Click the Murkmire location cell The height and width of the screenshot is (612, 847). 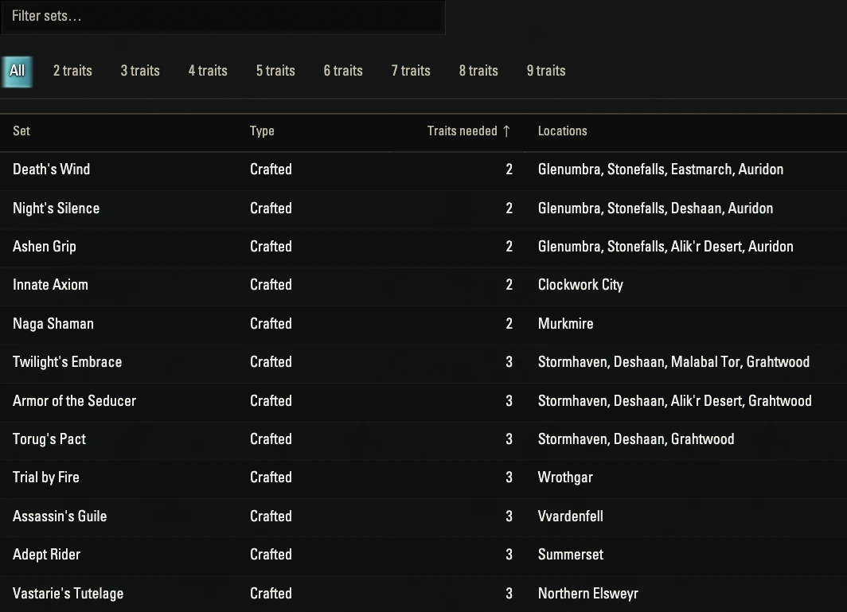565,324
